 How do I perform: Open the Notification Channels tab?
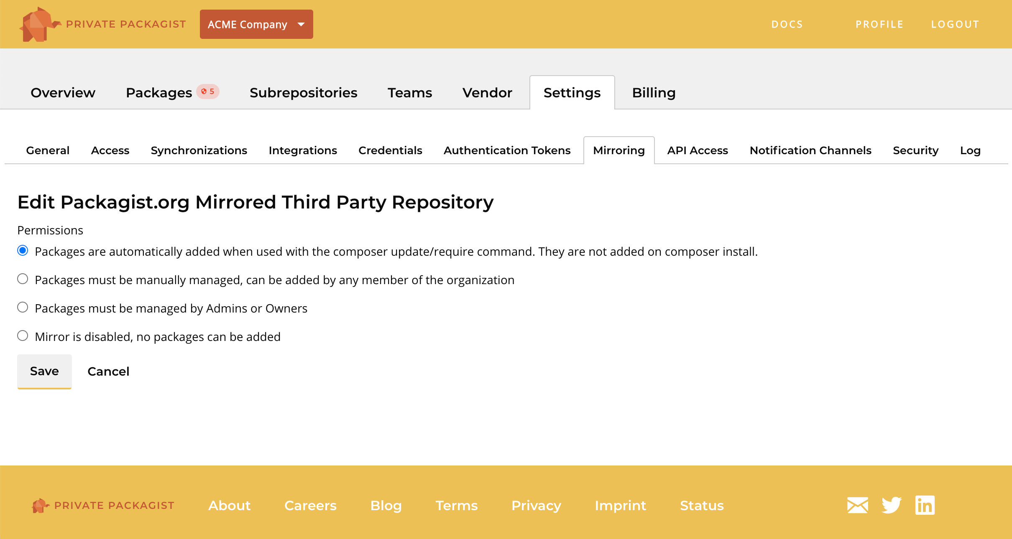(810, 150)
